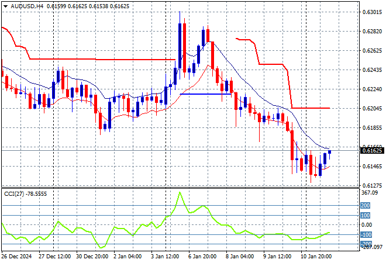This screenshot has height=263, width=386.
Task: Click the 0.61275 price axis label
Action: [x=372, y=185]
